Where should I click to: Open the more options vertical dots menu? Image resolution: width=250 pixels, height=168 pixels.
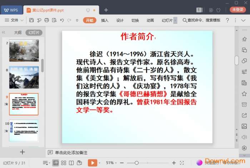click(x=235, y=20)
